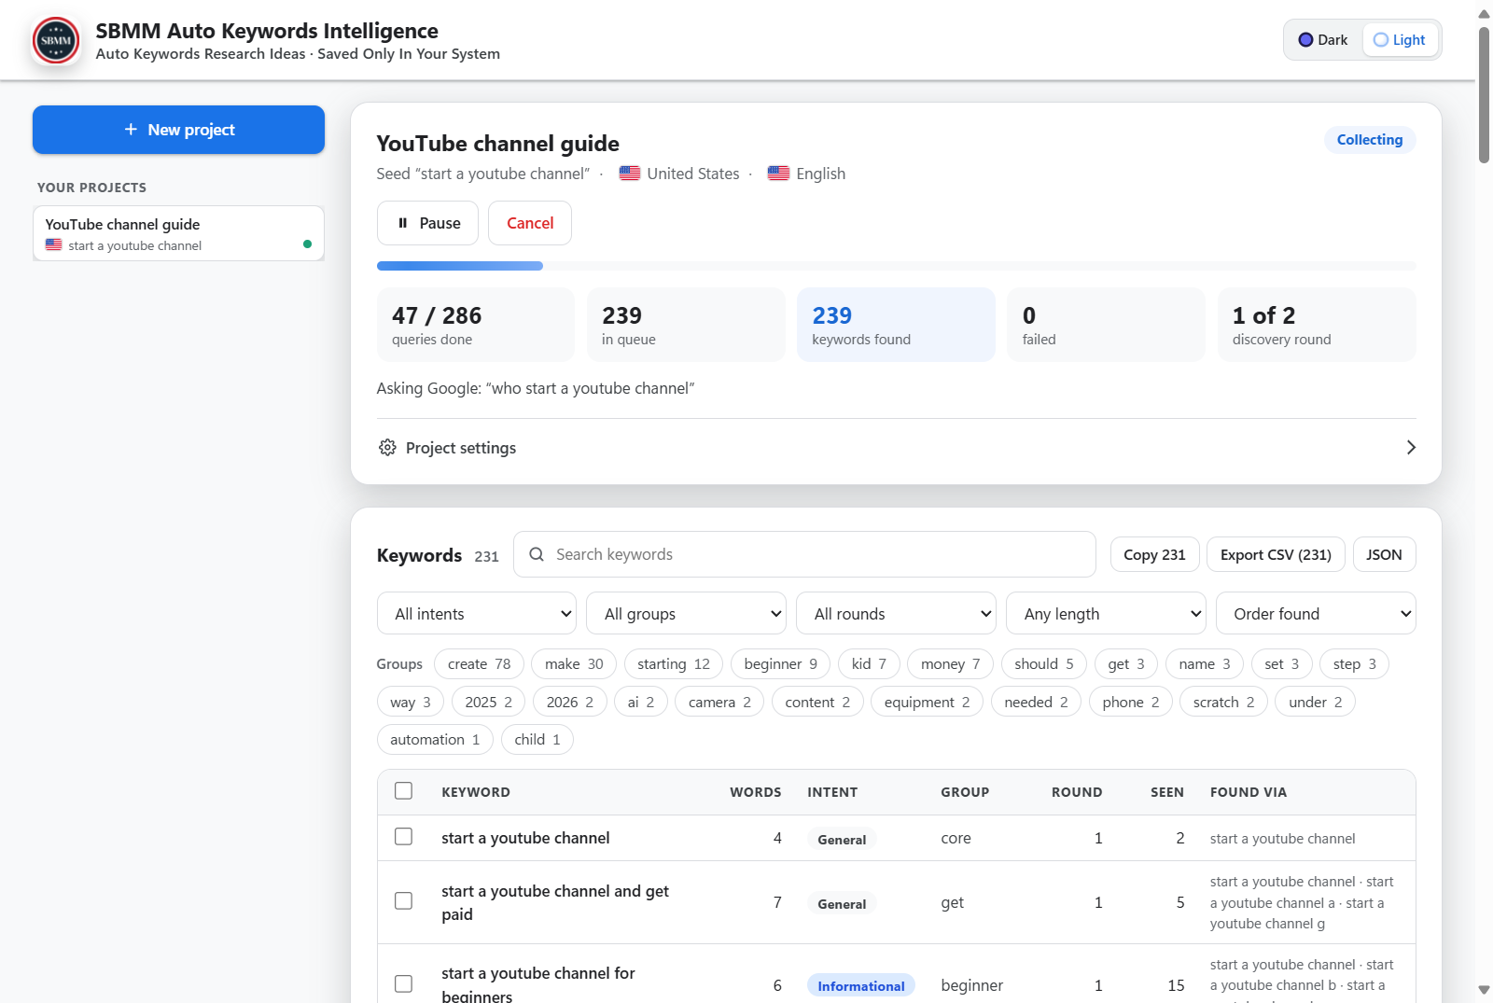Select the name group chip
1493x1003 pixels.
1205,664
